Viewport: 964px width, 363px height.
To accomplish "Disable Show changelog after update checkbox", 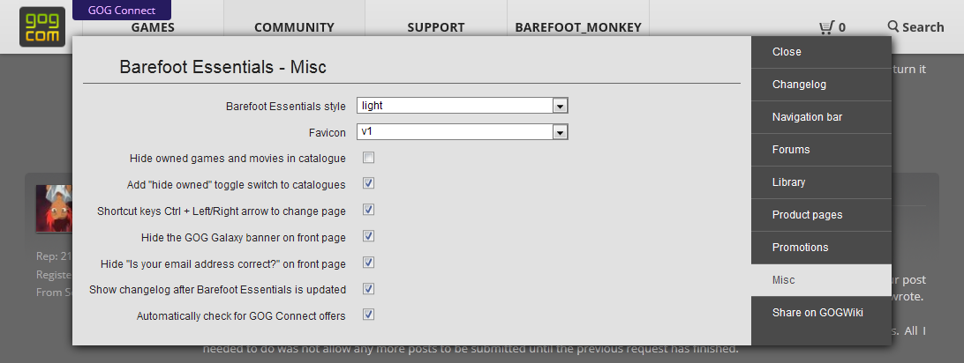I will [369, 289].
